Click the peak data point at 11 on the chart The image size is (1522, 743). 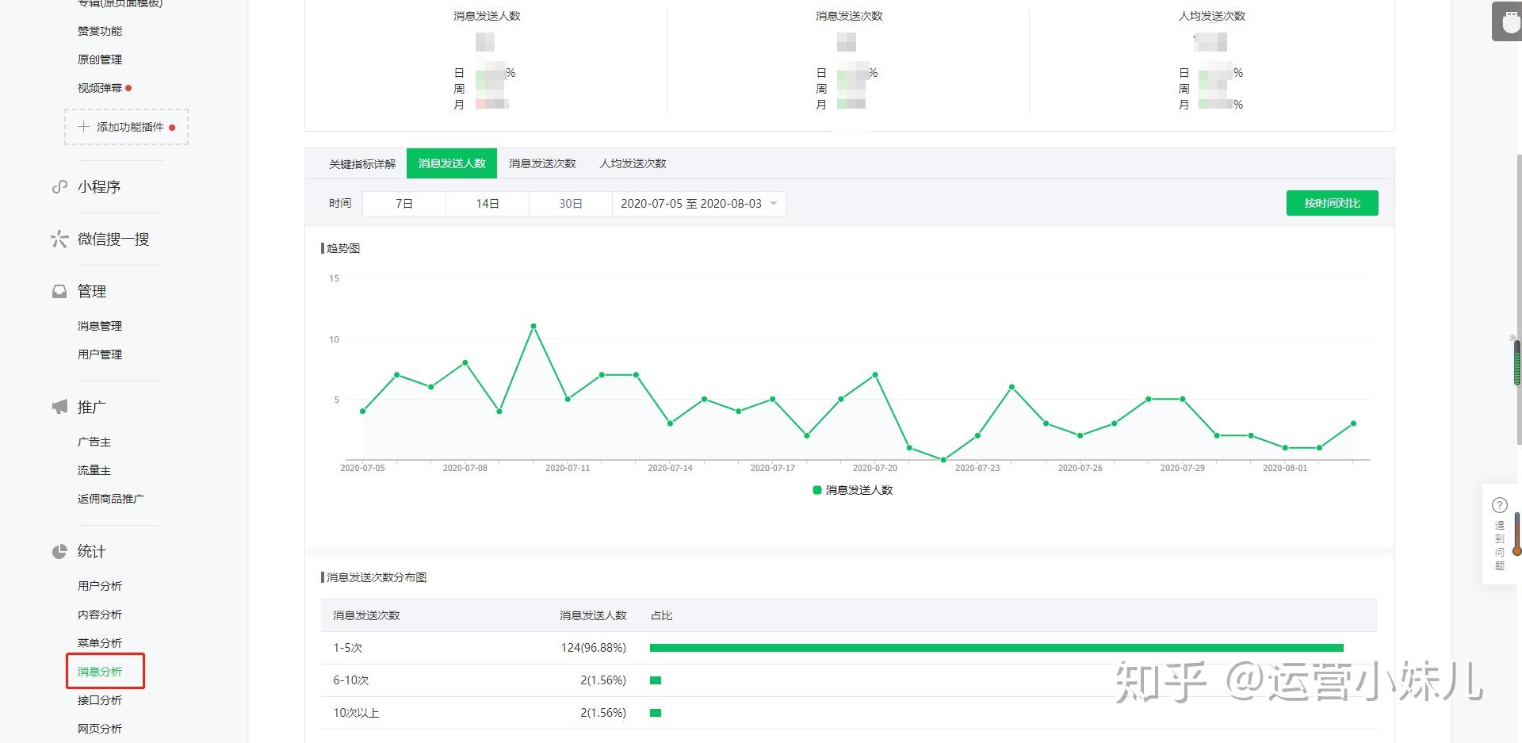pyautogui.click(x=533, y=326)
